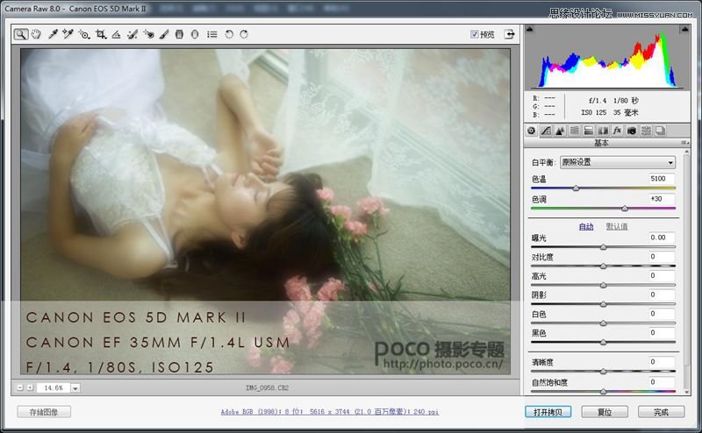702x433 pixels.
Task: Click the right panel vertical scrollbar
Action: [x=687, y=271]
